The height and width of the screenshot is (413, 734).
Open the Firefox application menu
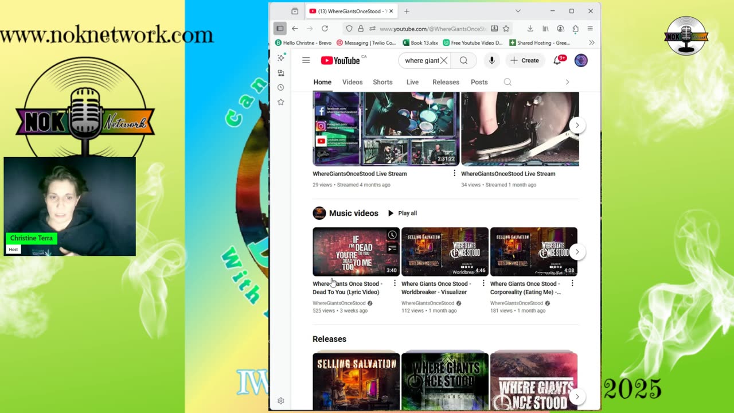[590, 28]
